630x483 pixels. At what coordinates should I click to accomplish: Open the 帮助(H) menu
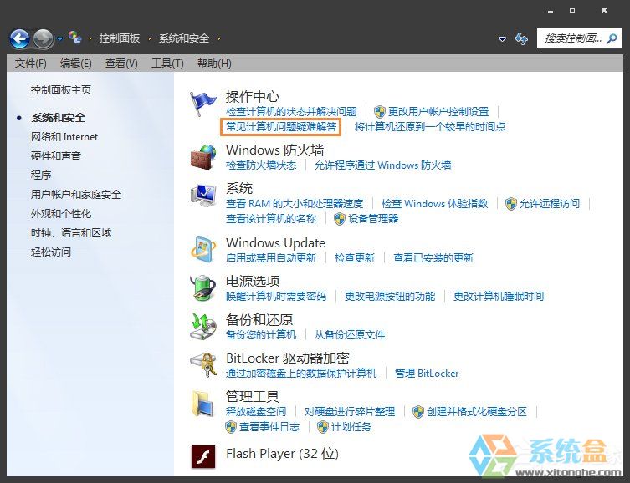point(214,64)
